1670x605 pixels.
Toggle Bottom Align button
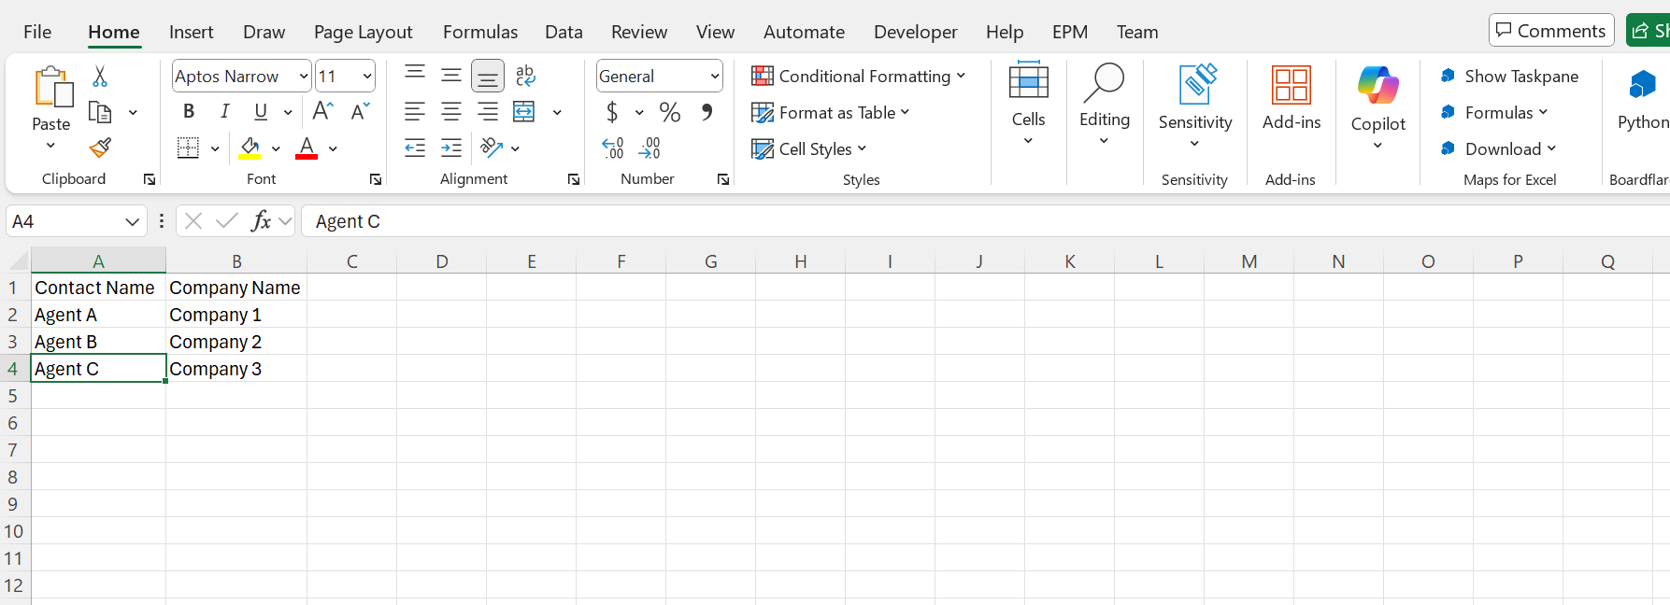[x=488, y=76]
